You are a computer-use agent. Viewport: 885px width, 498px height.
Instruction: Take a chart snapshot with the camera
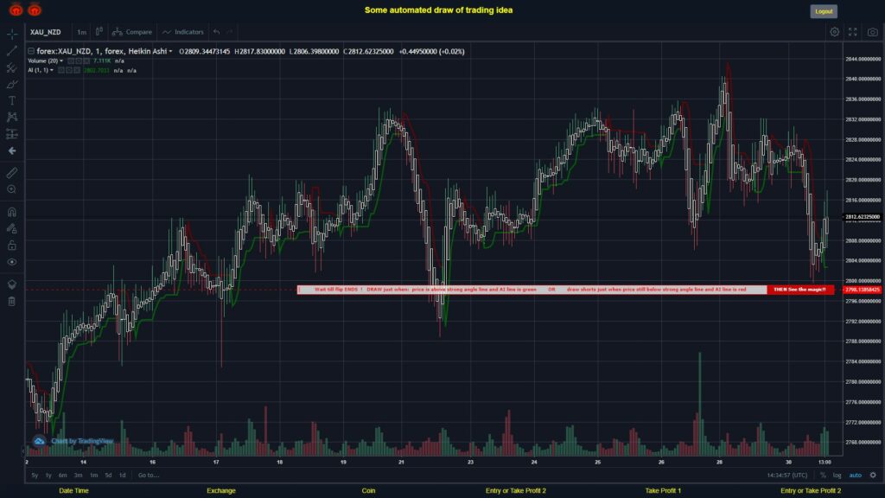tap(873, 32)
